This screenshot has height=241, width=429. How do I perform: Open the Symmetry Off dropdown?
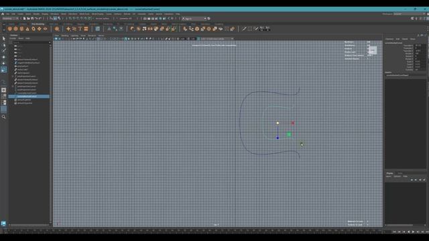pyautogui.click(x=126, y=19)
